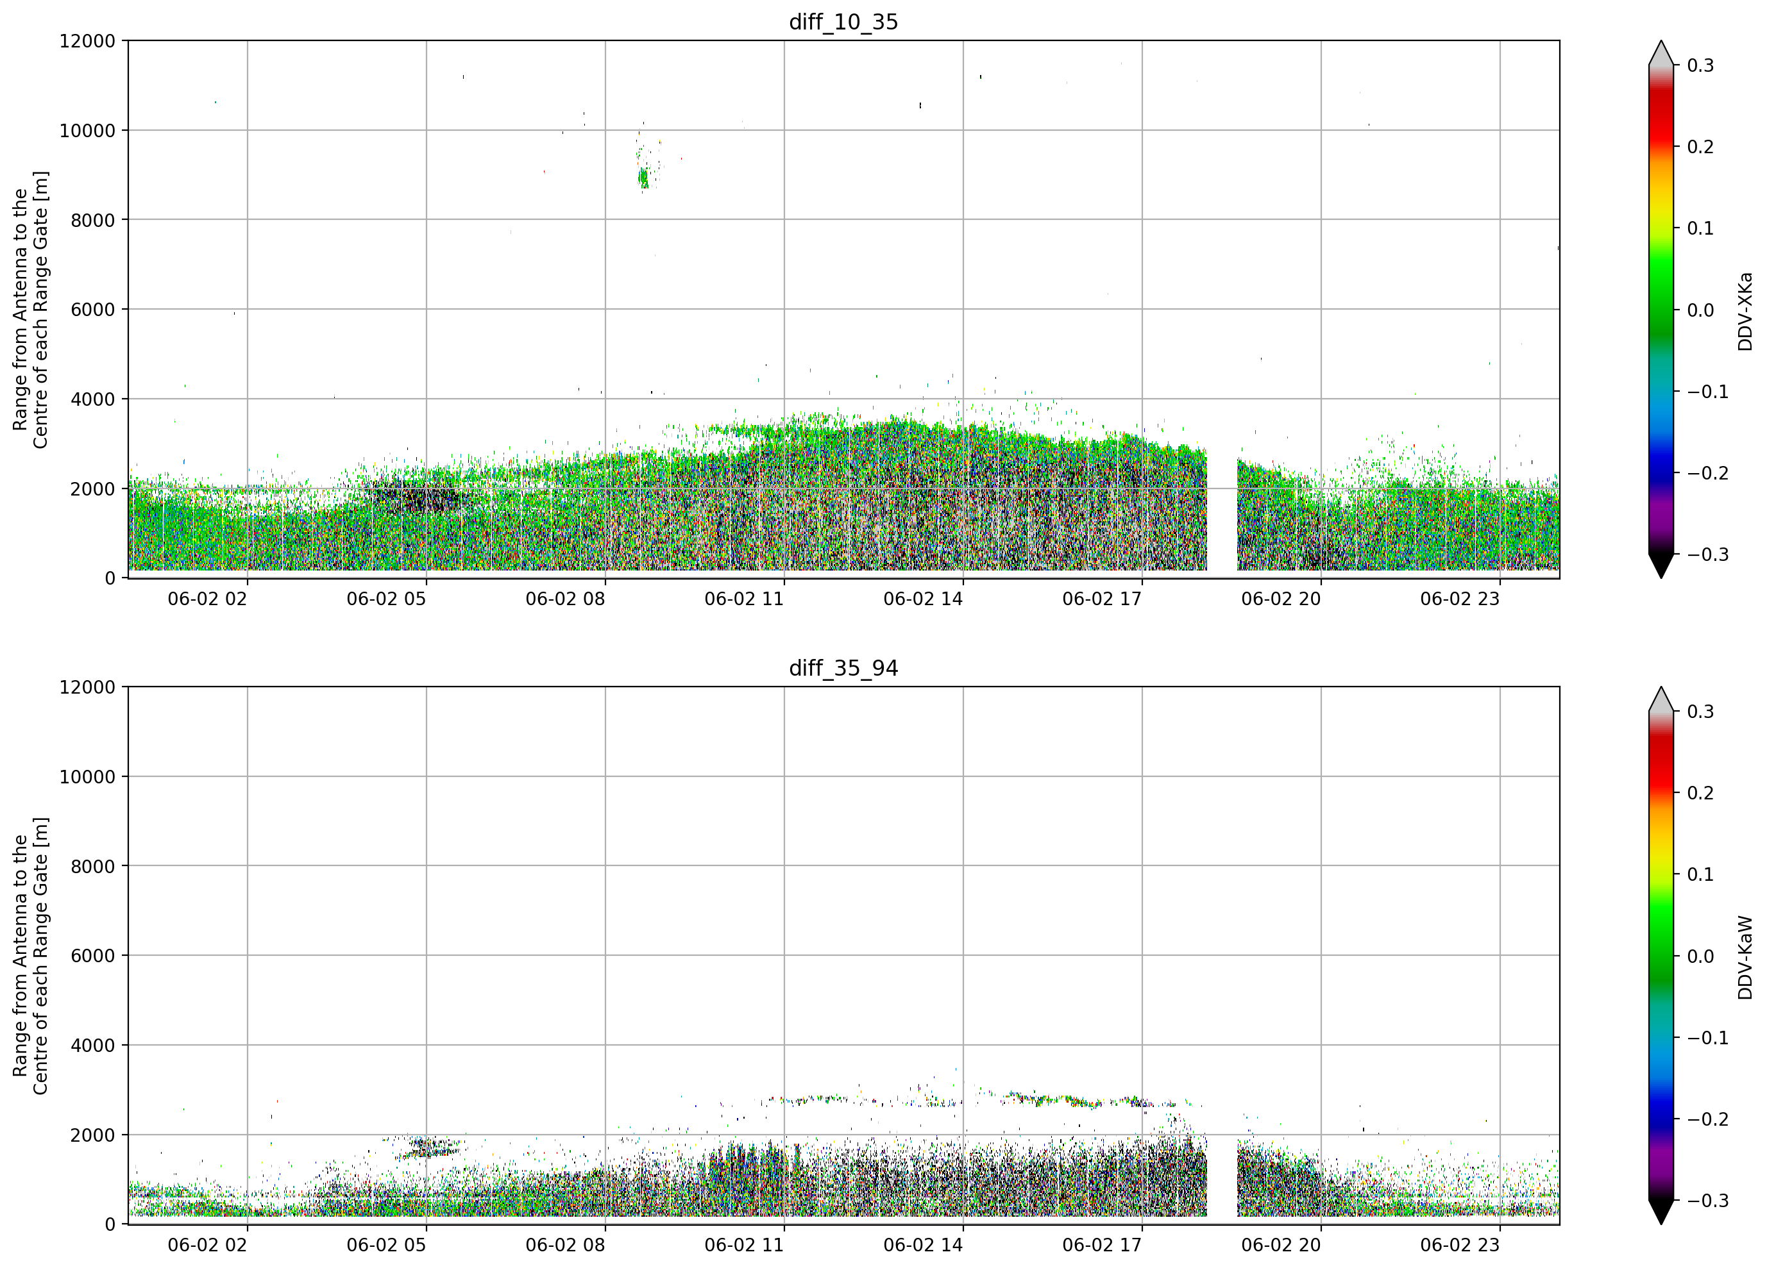Click the 06-02 20 x-tick of diff_35_94 plot

[x=1281, y=1245]
